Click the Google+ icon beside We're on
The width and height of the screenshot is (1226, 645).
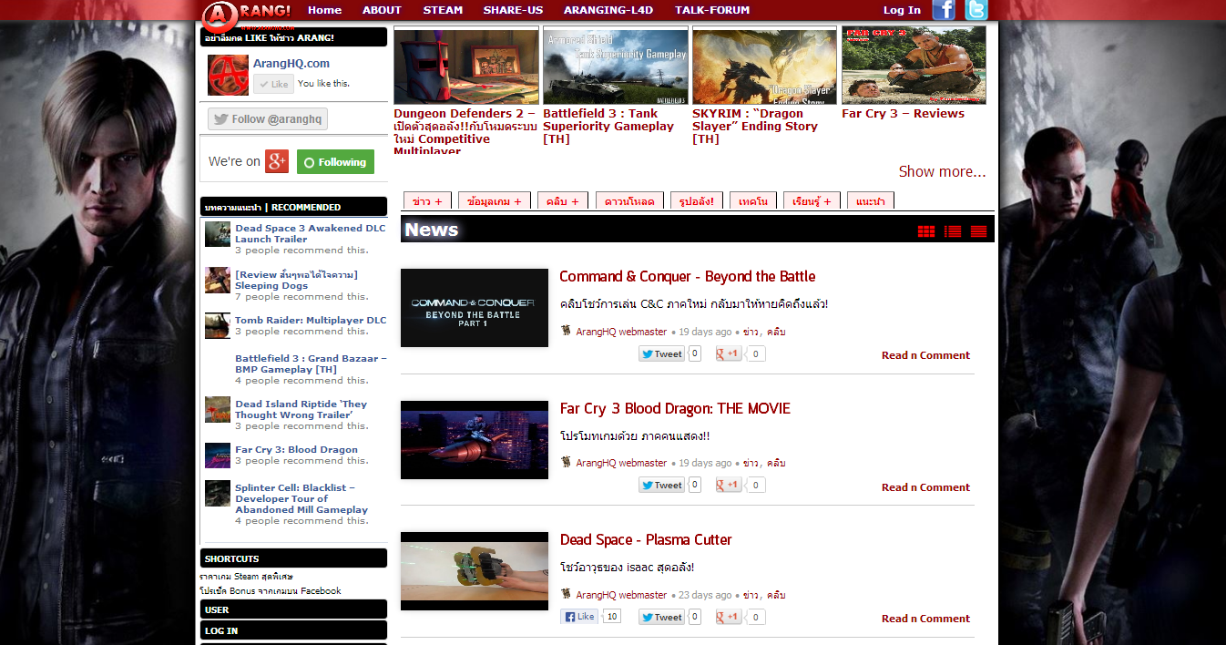click(277, 161)
